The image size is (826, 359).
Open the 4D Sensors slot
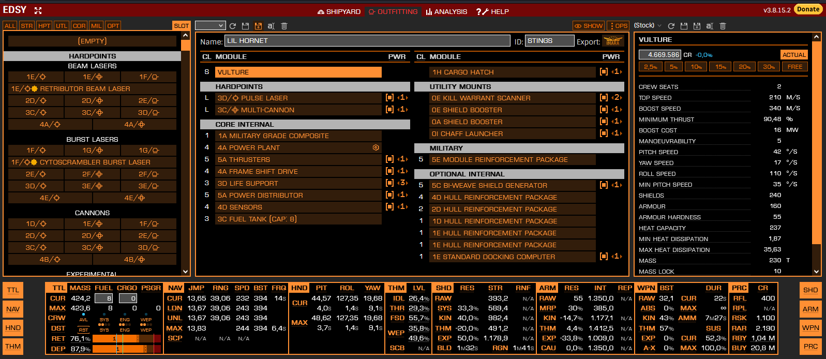coord(298,207)
